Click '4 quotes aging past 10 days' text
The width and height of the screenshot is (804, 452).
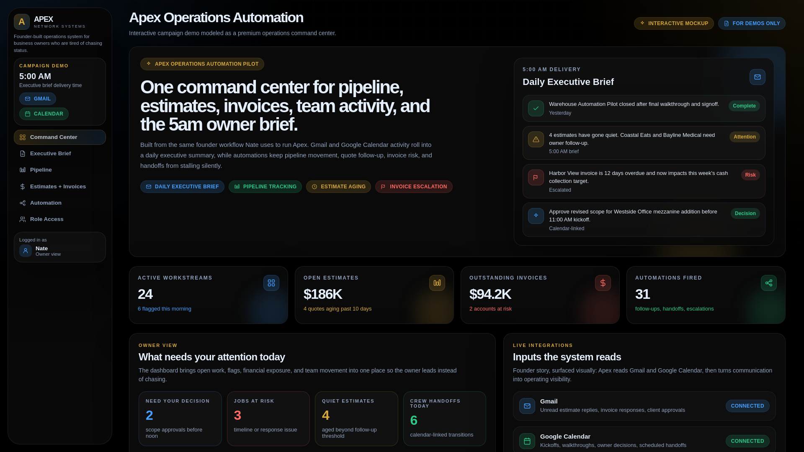pos(338,309)
